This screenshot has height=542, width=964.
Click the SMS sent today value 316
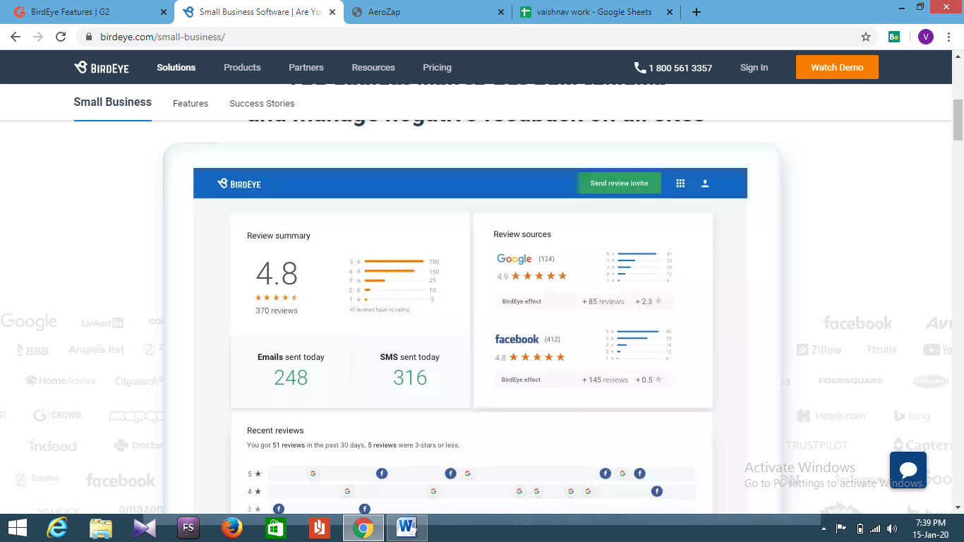point(410,378)
